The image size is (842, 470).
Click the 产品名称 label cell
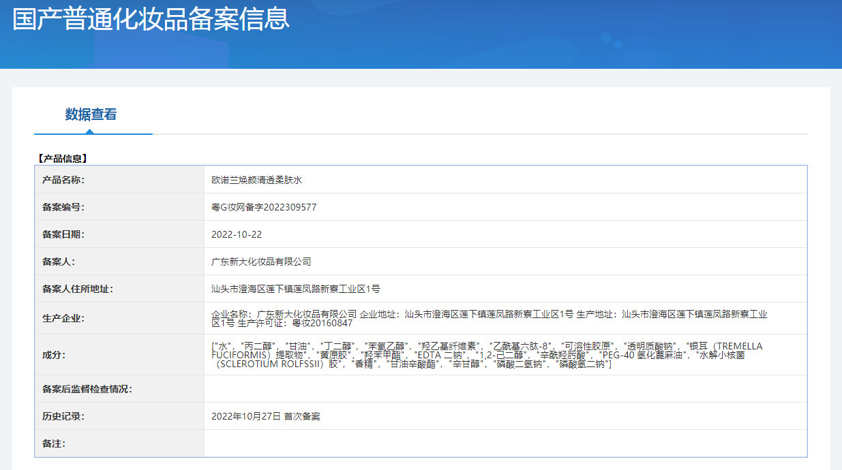[119, 180]
